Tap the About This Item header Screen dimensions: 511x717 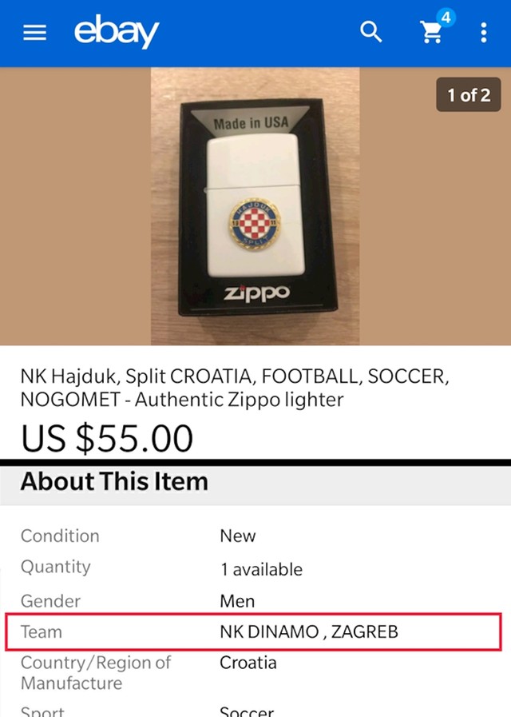click(x=114, y=481)
